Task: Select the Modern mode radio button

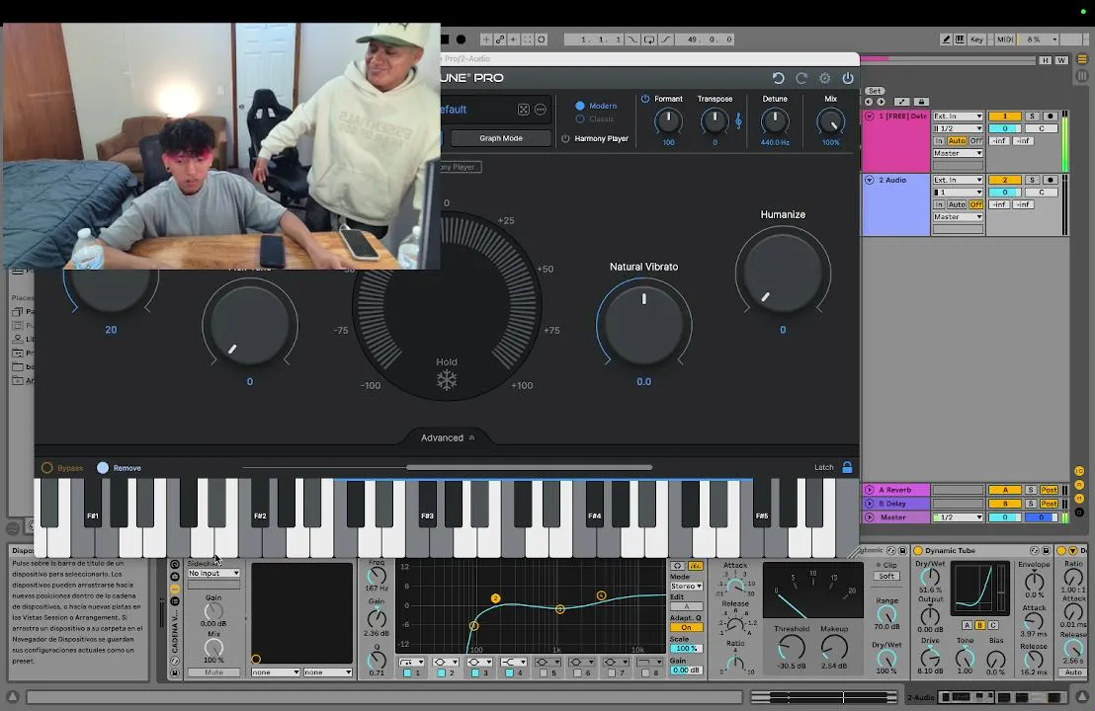Action: pyautogui.click(x=580, y=106)
